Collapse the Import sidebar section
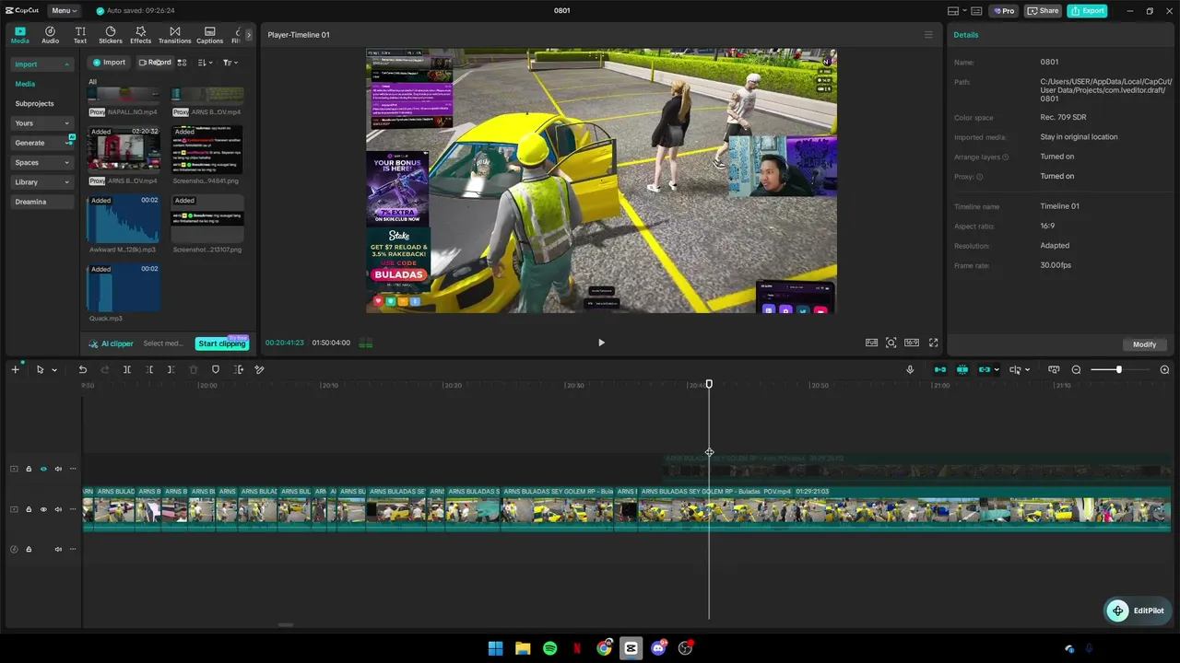 [42, 64]
